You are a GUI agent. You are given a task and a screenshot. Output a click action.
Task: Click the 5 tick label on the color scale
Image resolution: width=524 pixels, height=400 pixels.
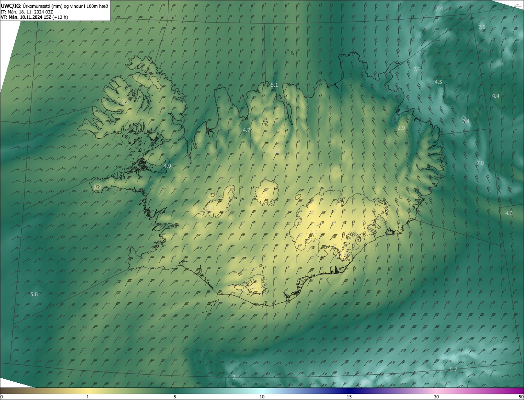click(x=175, y=397)
